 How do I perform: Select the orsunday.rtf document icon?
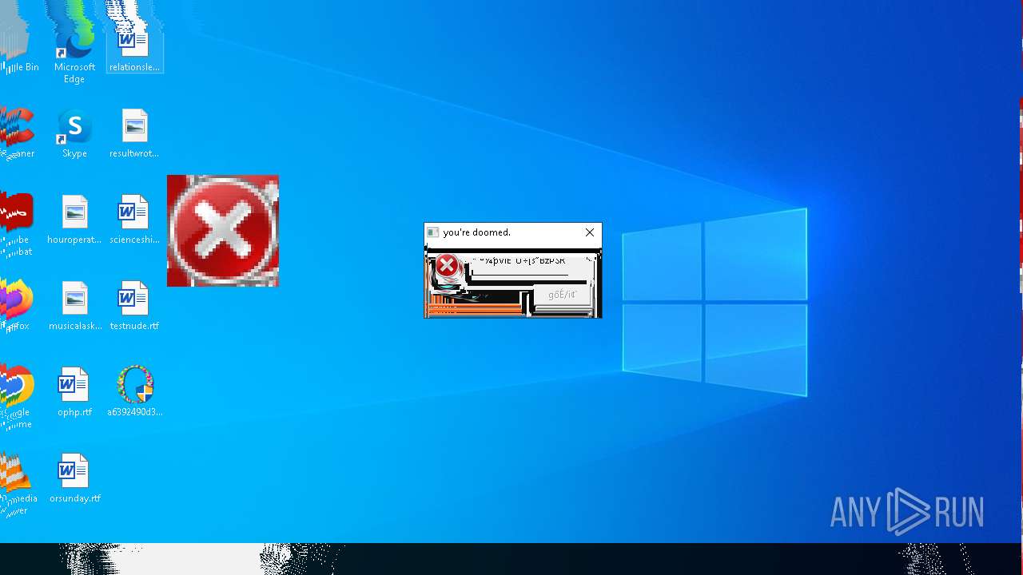pyautogui.click(x=74, y=478)
